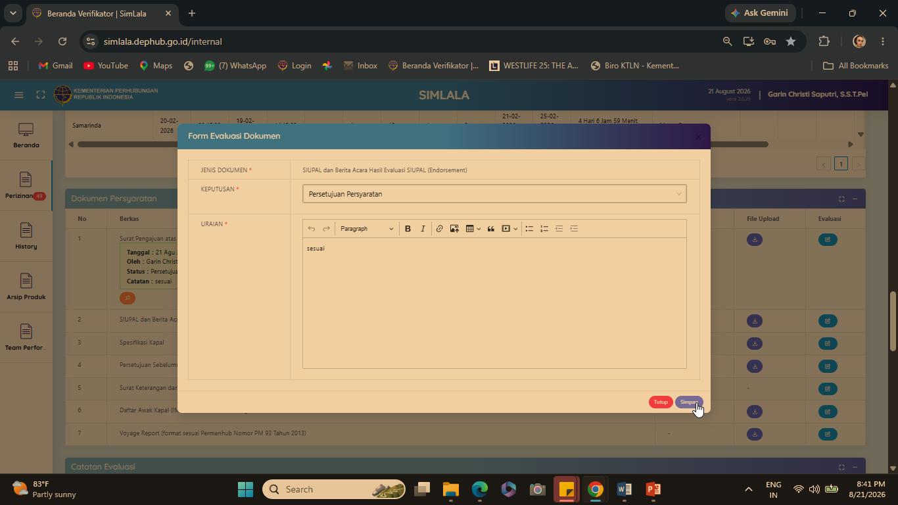Viewport: 898px width, 505px height.
Task: Add a bulleted list in editor
Action: [529, 229]
